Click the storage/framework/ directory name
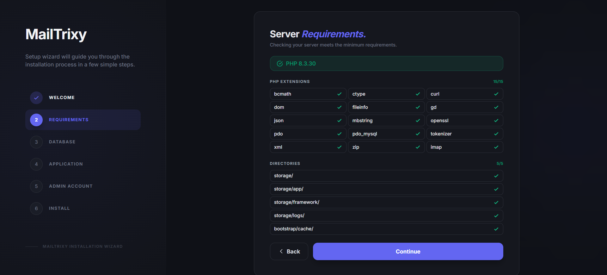 pos(297,202)
